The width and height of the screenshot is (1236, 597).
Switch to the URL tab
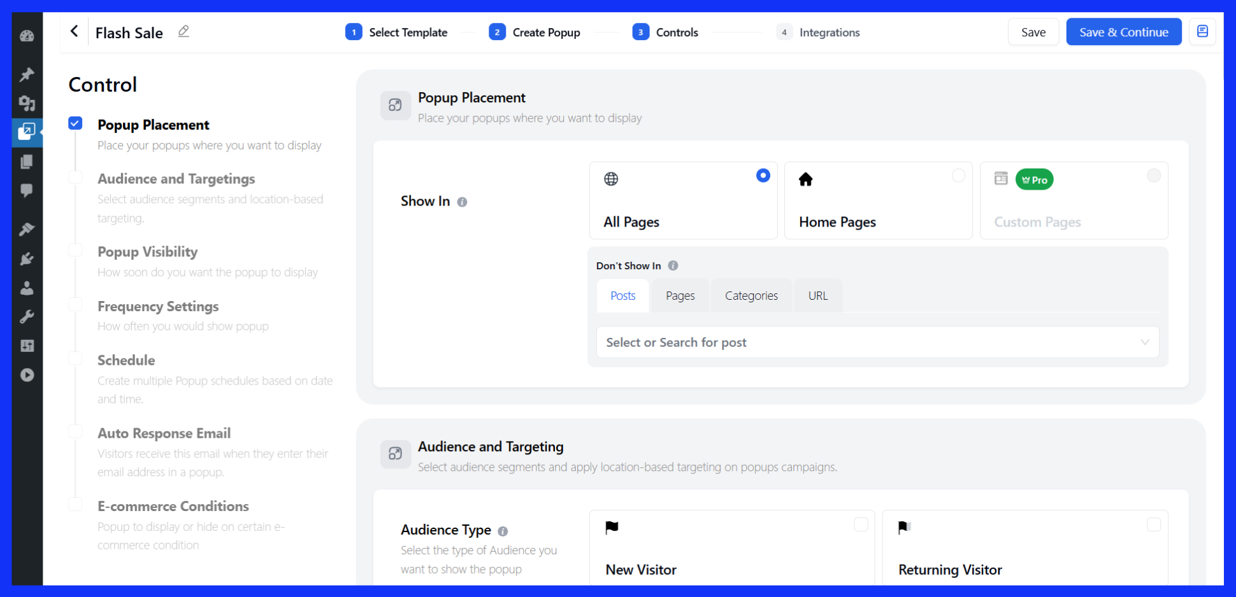click(818, 296)
